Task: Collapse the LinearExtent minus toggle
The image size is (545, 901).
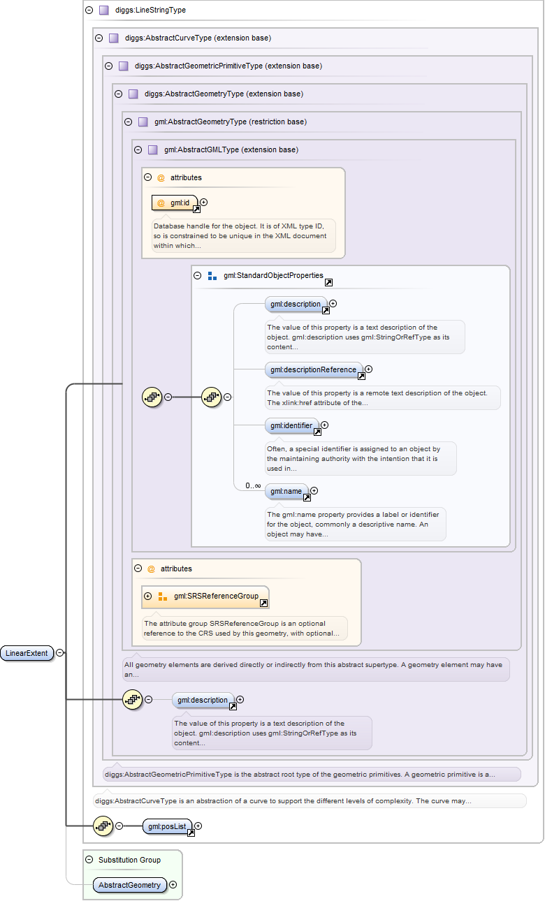Action: 60,653
